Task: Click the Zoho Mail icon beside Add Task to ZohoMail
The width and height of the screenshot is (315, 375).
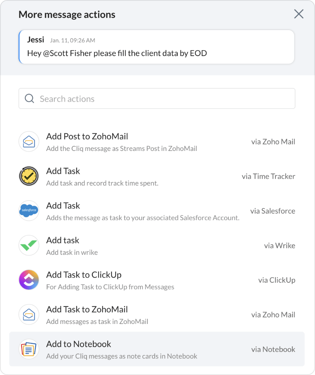Action: 29,315
